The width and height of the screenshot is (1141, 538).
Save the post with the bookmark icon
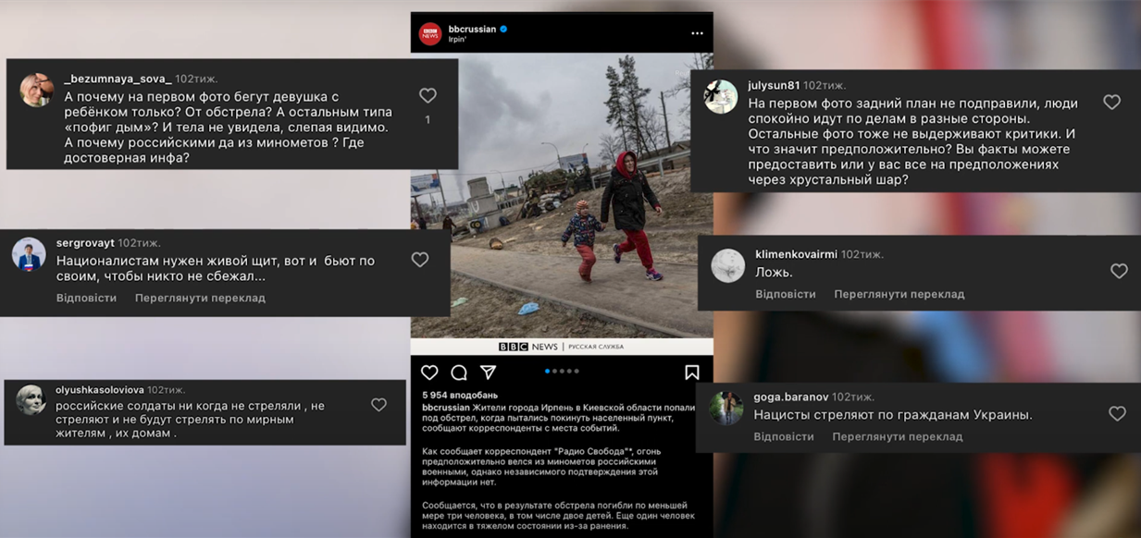(x=691, y=371)
